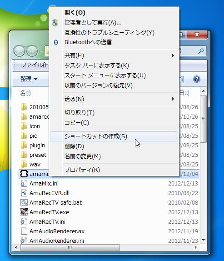Viewport: 224px width, 261px height.
Task: Click the AmaRecTV.exe application icon
Action: tap(24, 212)
